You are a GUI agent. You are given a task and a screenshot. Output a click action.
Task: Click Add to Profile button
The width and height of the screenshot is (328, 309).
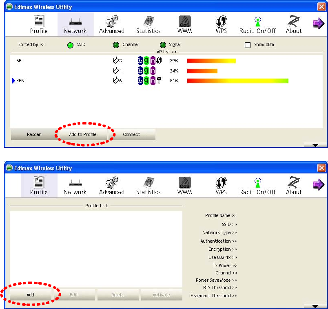tap(83, 134)
